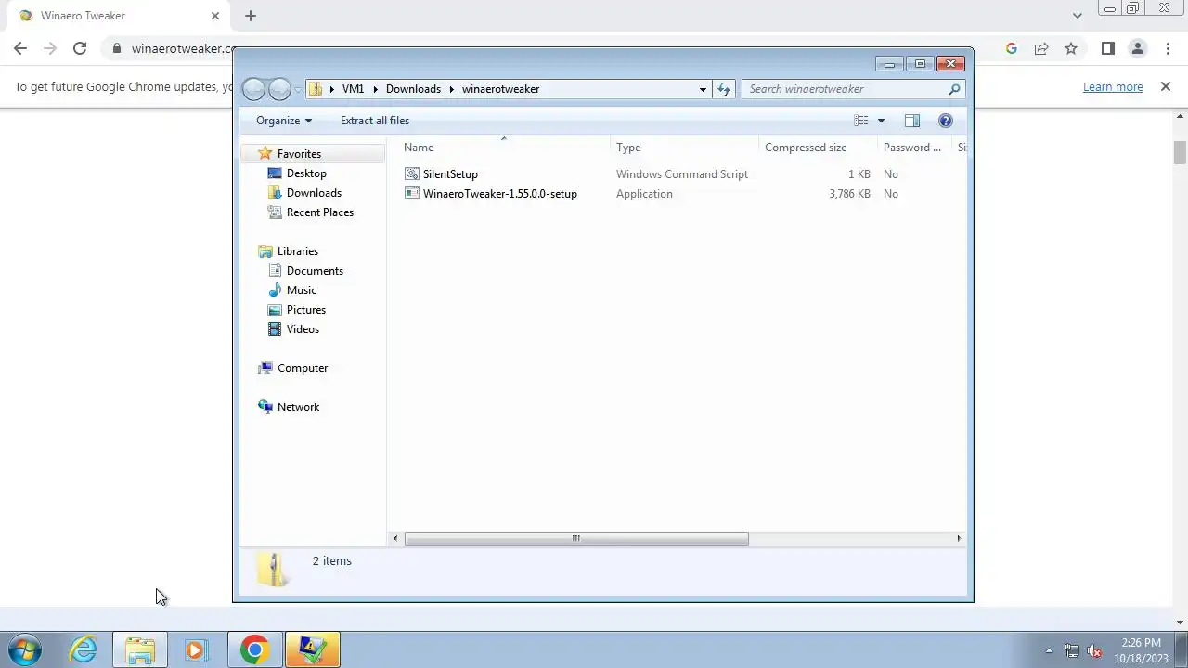
Task: Click the search magnifier icon in Explorer
Action: (953, 89)
